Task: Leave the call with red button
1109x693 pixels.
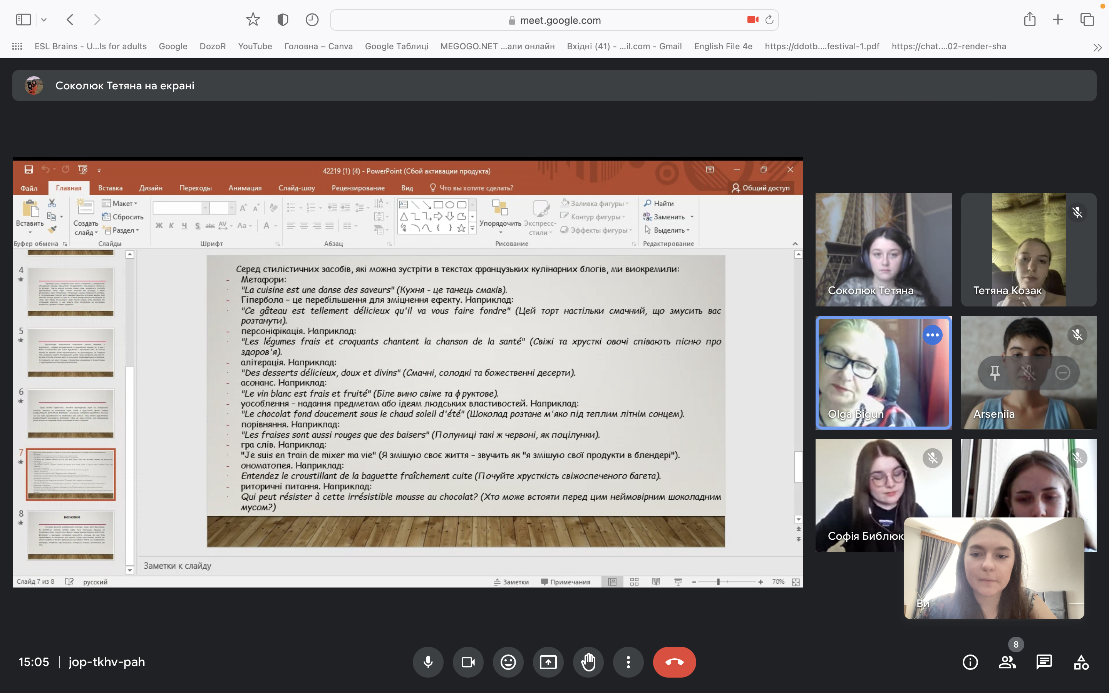Action: [674, 662]
